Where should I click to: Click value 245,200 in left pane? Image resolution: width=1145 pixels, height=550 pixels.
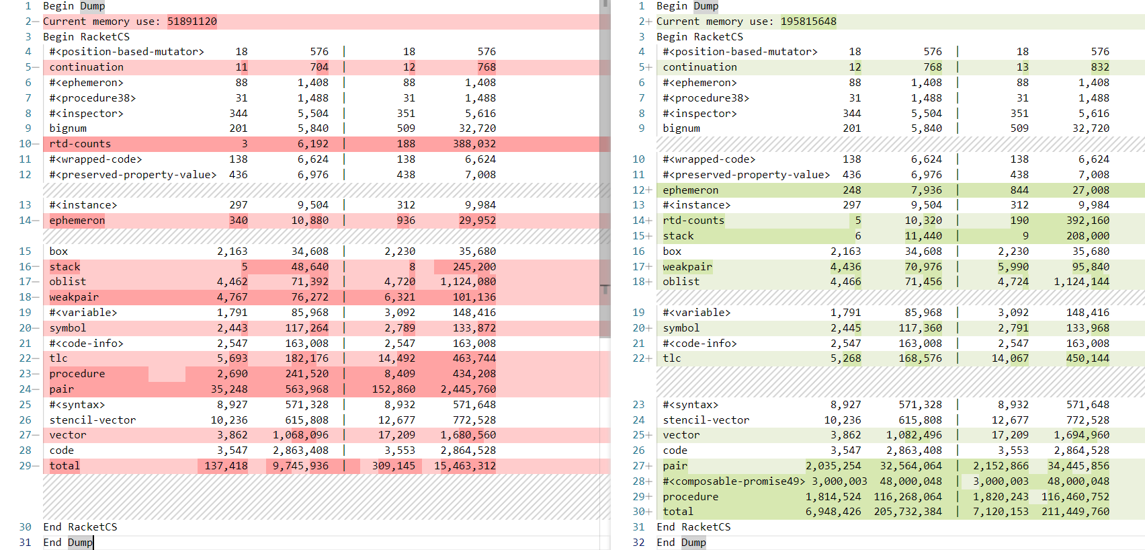click(x=474, y=267)
